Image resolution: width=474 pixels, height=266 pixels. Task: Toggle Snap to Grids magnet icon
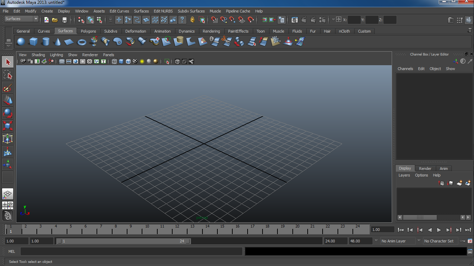215,20
